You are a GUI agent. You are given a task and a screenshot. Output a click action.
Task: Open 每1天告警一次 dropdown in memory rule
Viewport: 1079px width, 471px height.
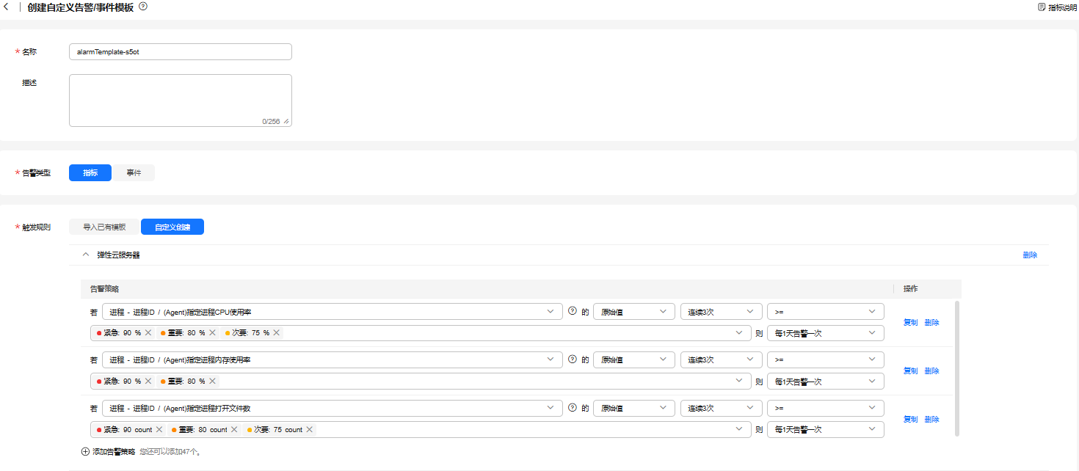825,381
